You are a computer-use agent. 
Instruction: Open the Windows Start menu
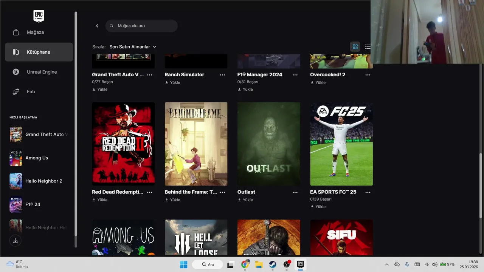click(184, 264)
